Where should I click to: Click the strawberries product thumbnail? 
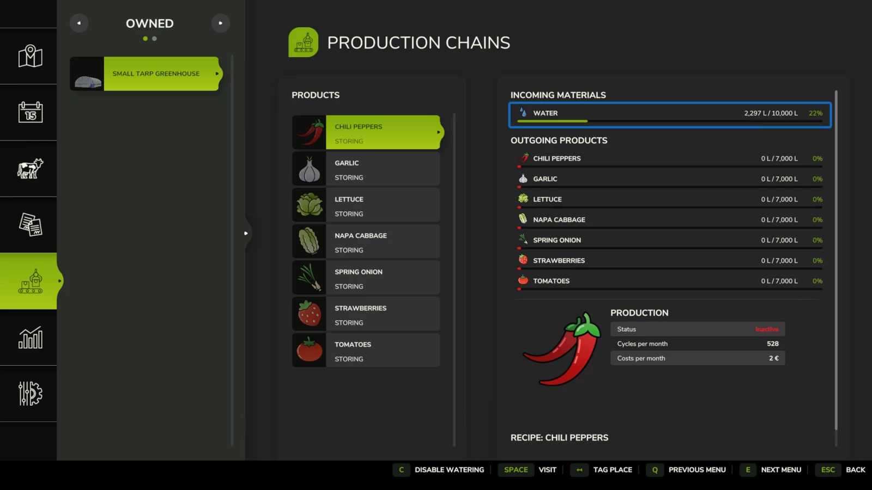click(309, 314)
